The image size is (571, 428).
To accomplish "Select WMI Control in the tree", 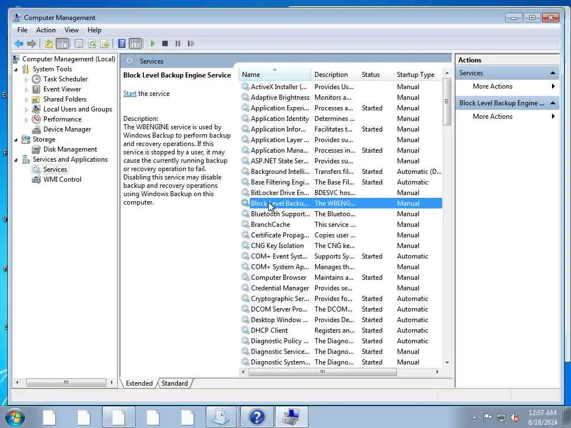I will pyautogui.click(x=62, y=179).
